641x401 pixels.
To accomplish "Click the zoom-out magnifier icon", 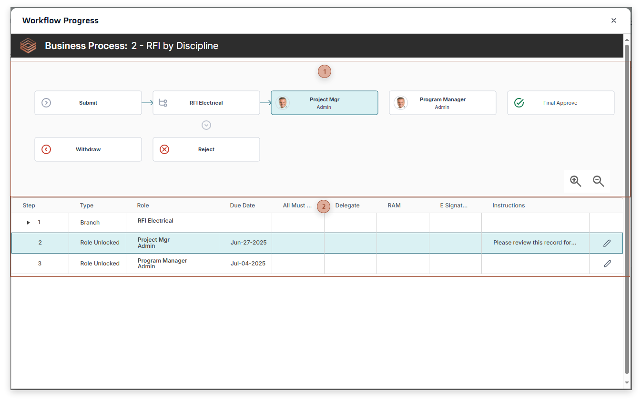I will pos(598,181).
